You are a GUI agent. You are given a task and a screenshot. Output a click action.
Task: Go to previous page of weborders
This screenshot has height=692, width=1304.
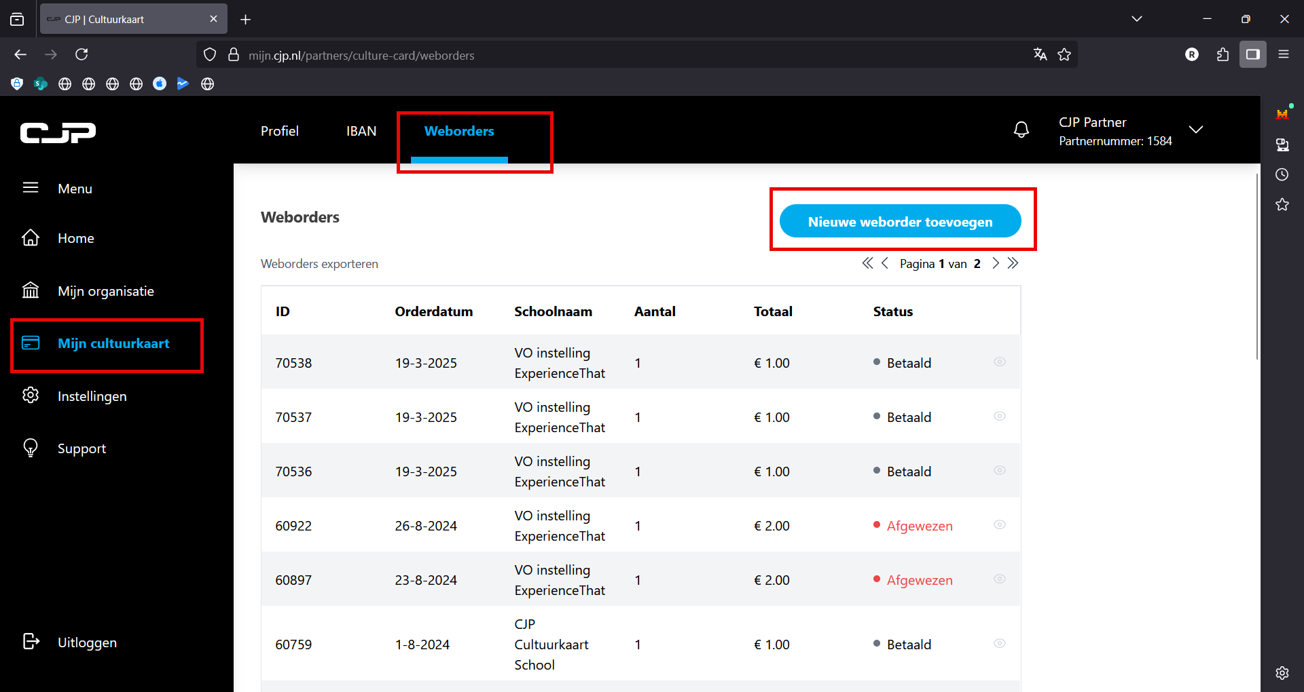[884, 263]
